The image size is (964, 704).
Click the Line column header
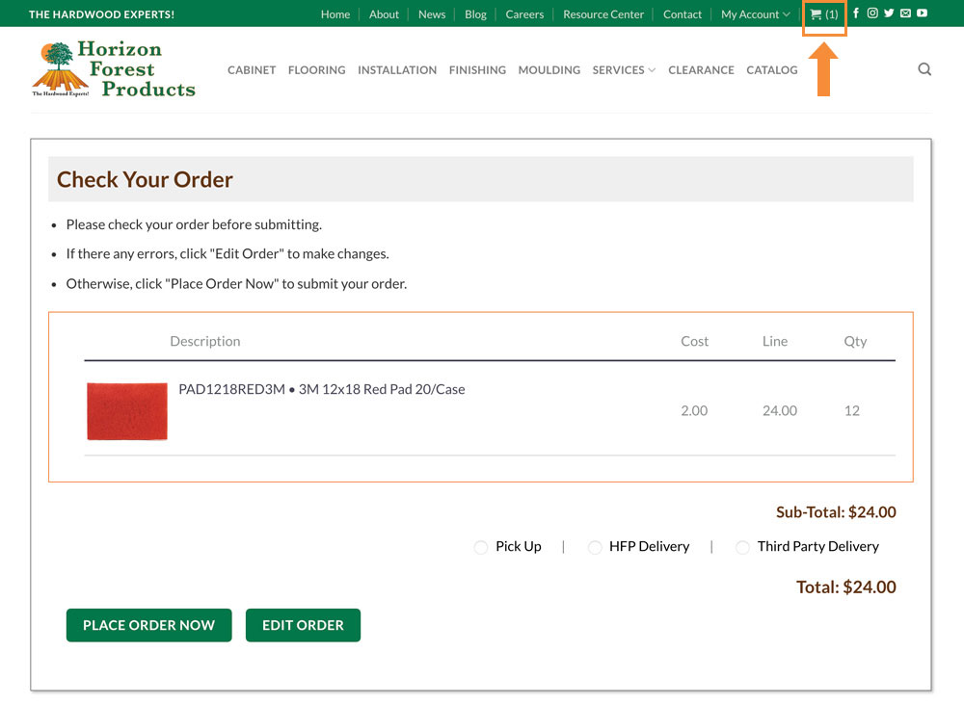pyautogui.click(x=775, y=341)
